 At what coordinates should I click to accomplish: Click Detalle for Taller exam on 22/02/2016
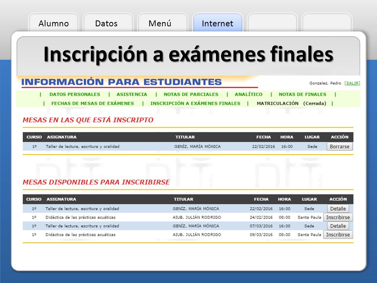point(338,209)
